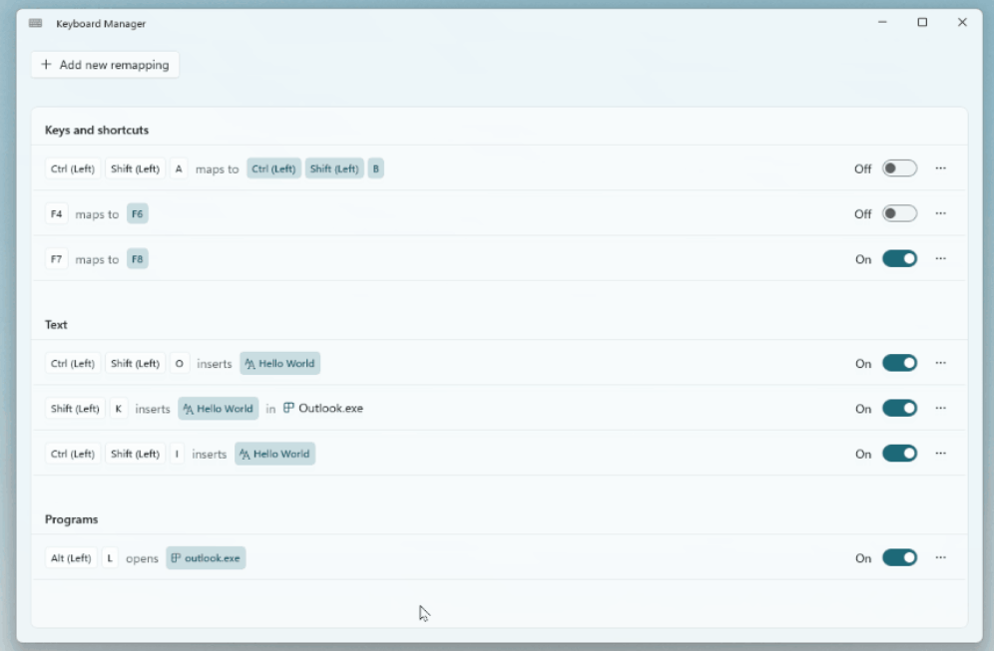Turn off the Alt L opens outlook.exe toggle
This screenshot has height=651, width=994.
[x=899, y=558]
